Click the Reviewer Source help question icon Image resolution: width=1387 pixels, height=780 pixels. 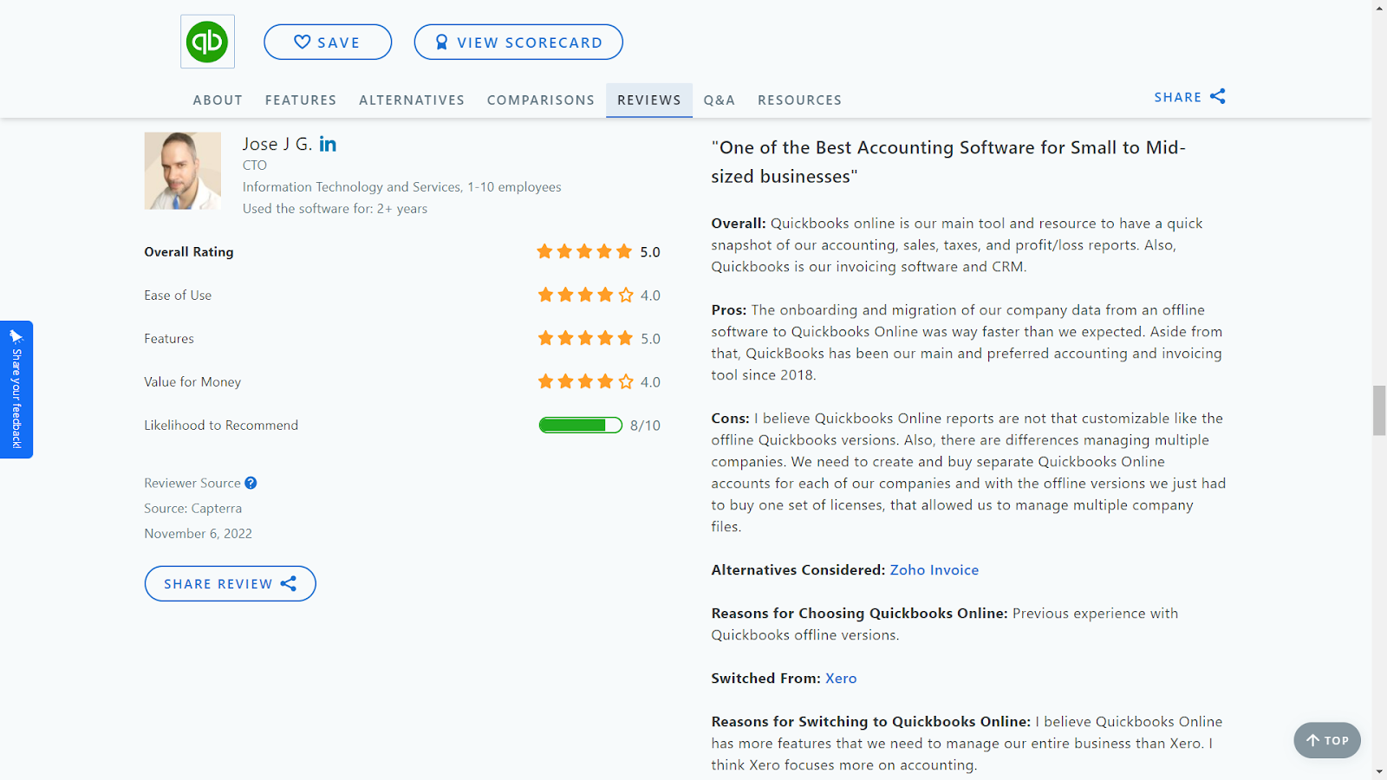point(251,483)
